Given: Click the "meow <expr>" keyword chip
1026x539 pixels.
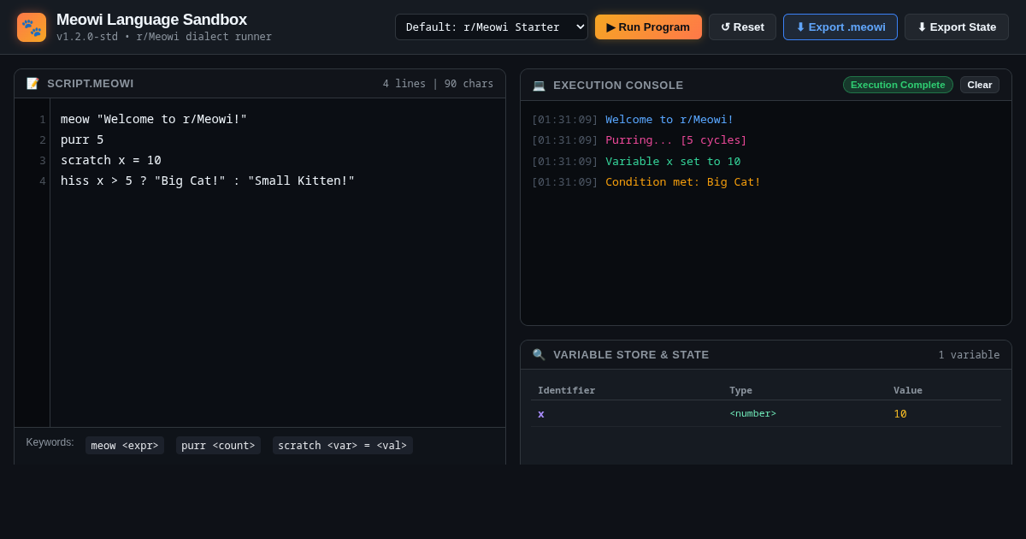Looking at the screenshot, I should 125,445.
